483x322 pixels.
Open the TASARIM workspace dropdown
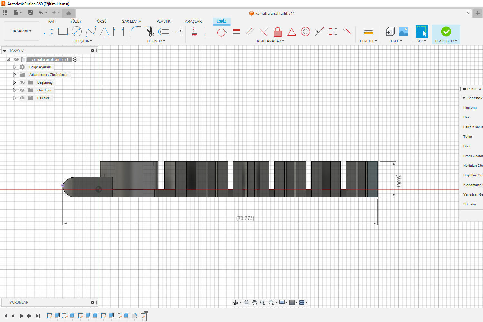tap(22, 31)
